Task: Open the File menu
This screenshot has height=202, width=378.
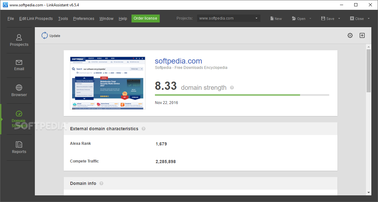Action: coord(10,19)
